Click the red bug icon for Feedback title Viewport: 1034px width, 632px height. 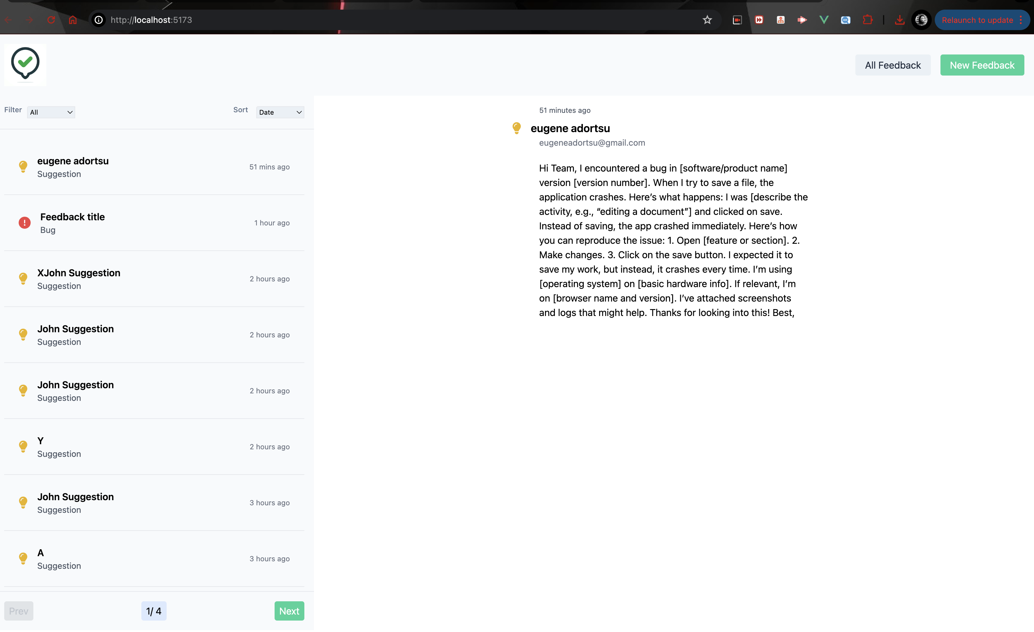tap(25, 223)
